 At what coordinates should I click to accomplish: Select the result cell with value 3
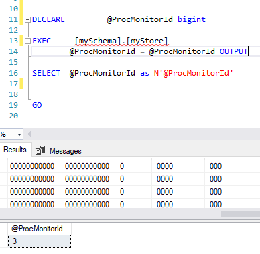click(x=40, y=241)
